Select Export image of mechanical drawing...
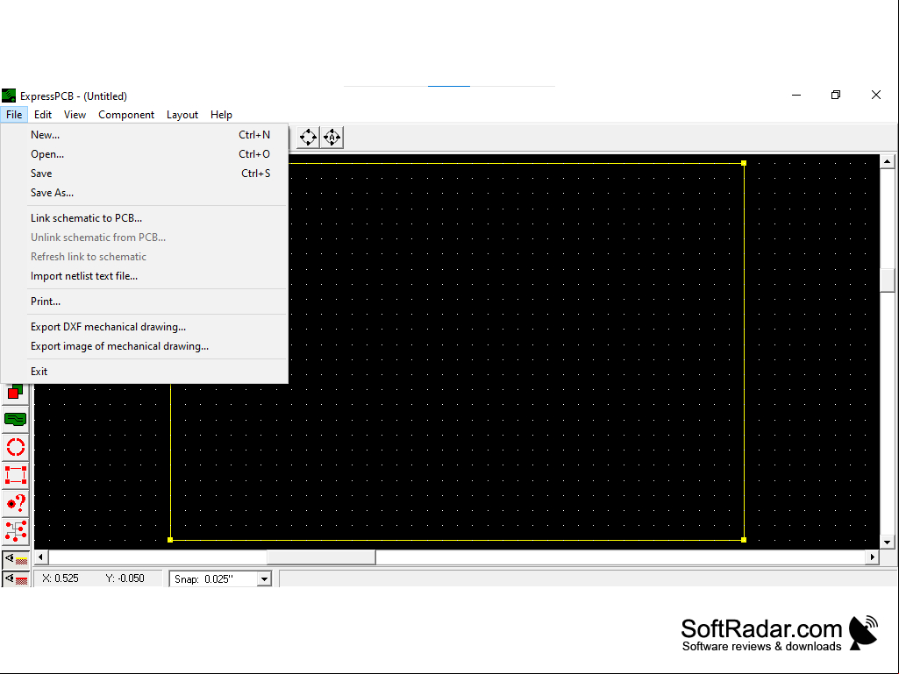The height and width of the screenshot is (674, 899). (x=145, y=346)
